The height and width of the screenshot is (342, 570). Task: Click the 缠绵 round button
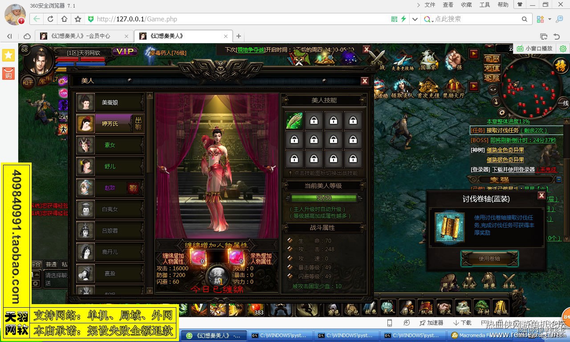218,276
